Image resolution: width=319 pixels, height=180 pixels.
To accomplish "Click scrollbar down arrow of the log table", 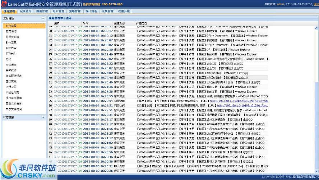I will [316, 171].
